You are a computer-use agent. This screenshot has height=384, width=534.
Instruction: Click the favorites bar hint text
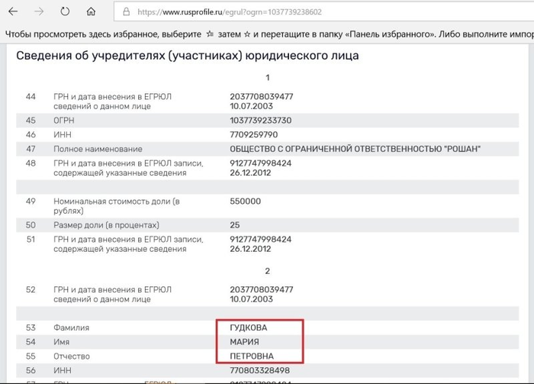click(x=267, y=34)
